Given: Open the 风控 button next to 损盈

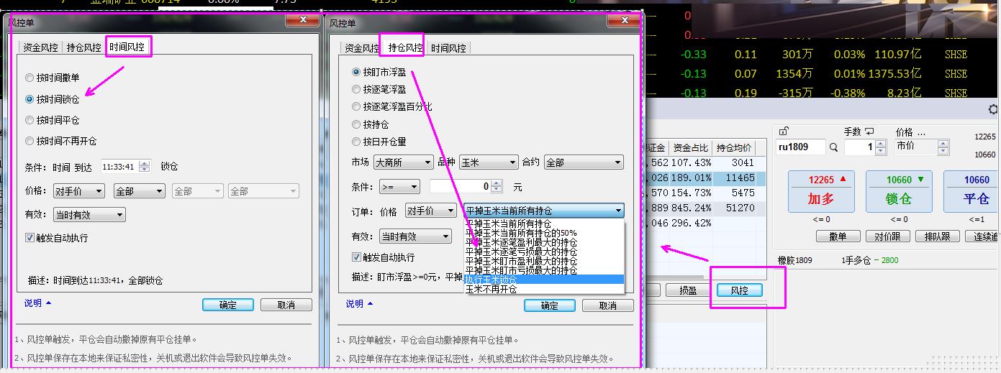Looking at the screenshot, I should click(739, 290).
